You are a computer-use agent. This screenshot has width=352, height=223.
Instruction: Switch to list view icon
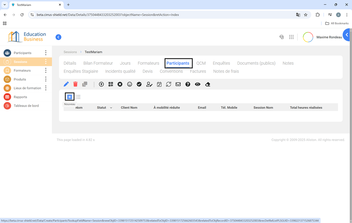click(78, 97)
